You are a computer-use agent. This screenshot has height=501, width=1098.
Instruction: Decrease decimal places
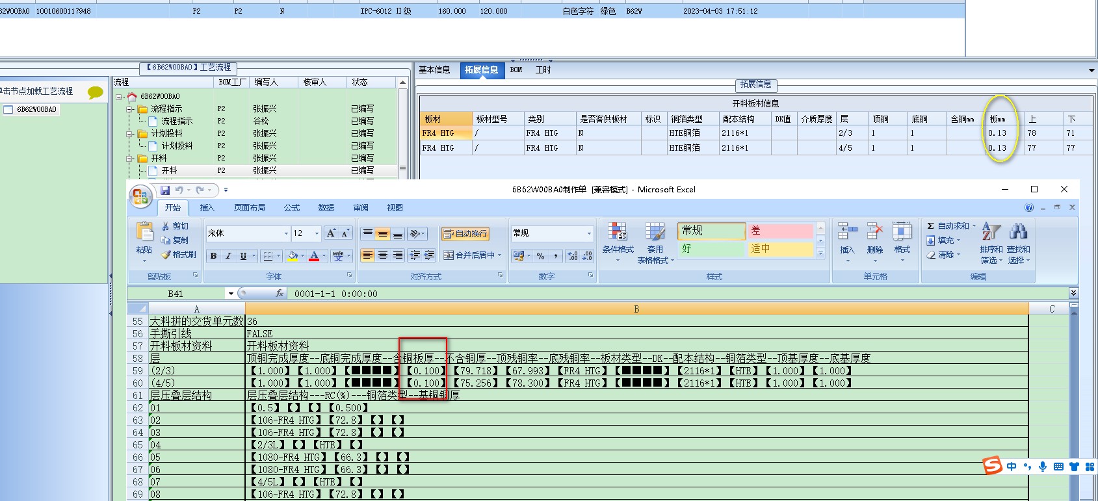click(587, 256)
